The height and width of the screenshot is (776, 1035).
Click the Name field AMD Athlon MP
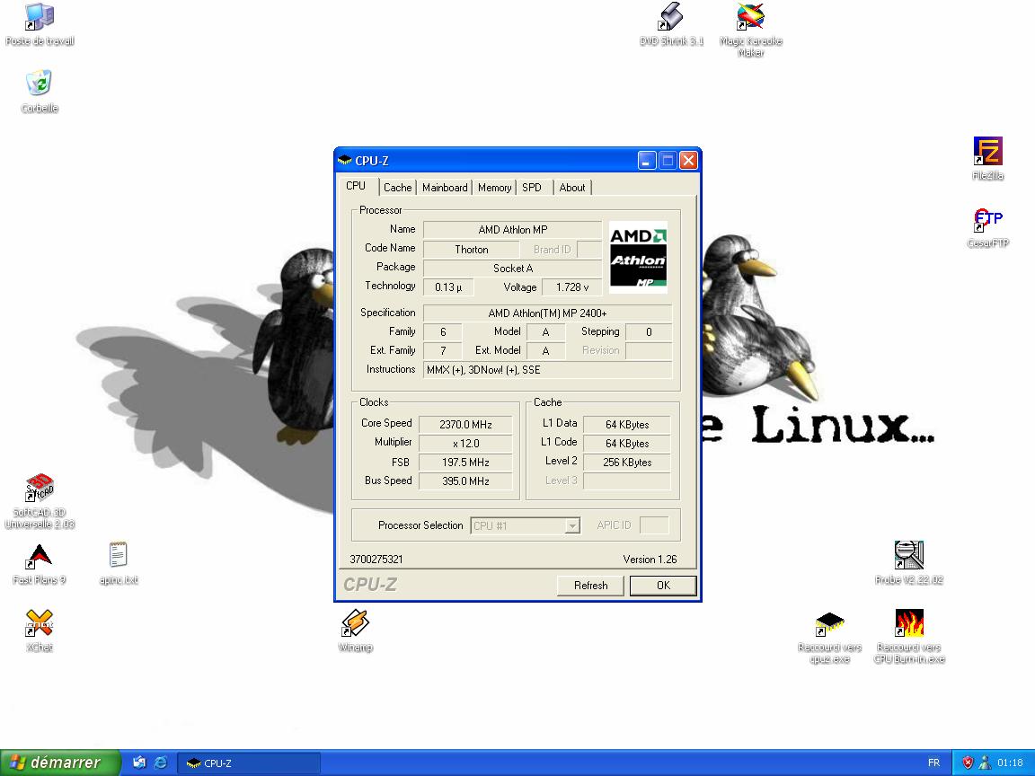click(x=512, y=230)
